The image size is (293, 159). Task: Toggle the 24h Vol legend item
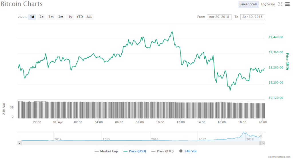(188, 151)
